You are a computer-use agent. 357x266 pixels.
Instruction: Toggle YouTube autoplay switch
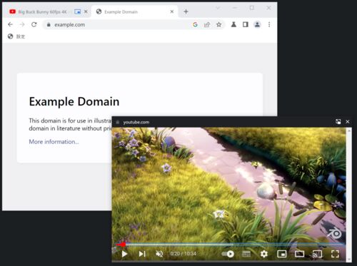coord(228,254)
